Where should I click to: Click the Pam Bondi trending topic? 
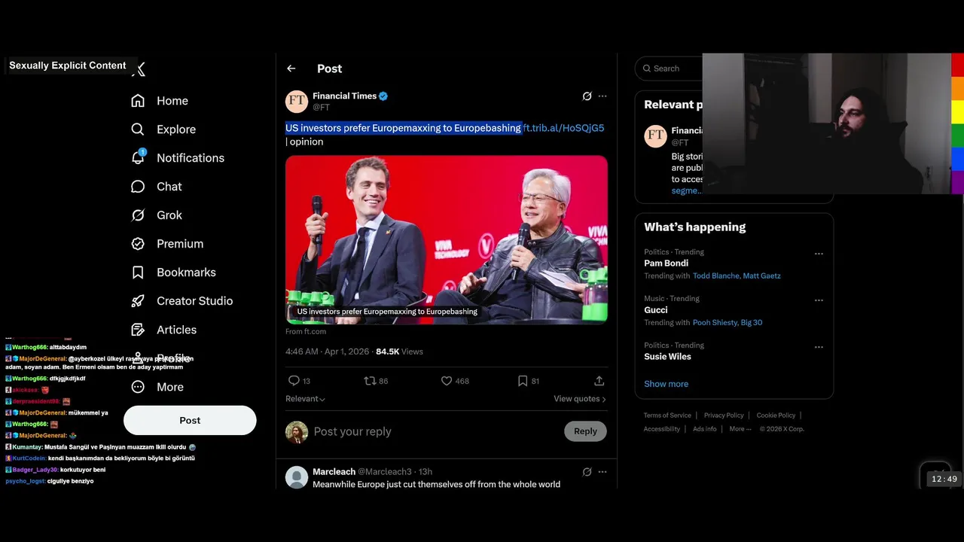click(666, 263)
